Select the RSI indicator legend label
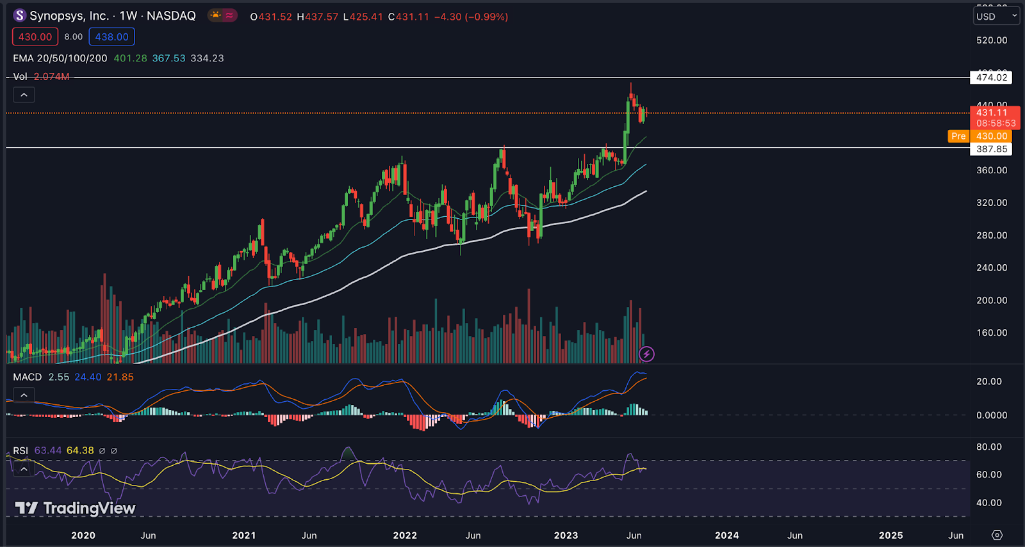The height and width of the screenshot is (547, 1025). point(20,450)
